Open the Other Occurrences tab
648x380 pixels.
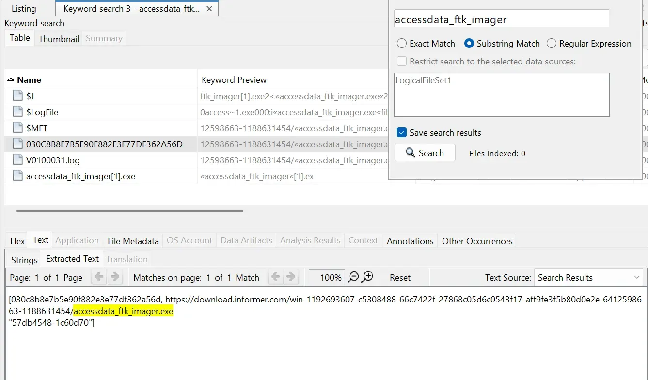(x=477, y=241)
